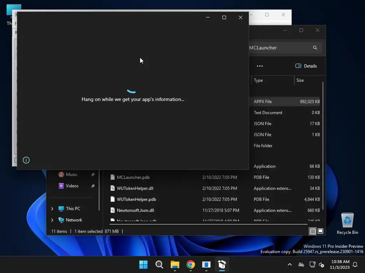The width and height of the screenshot is (365, 273).
Task: Click the WUTokenHelper.dll file icon
Action: tap(112, 188)
